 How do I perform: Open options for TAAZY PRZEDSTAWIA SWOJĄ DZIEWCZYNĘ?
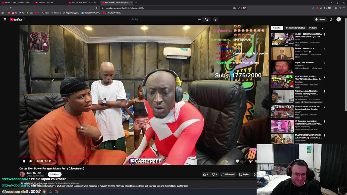(324, 135)
